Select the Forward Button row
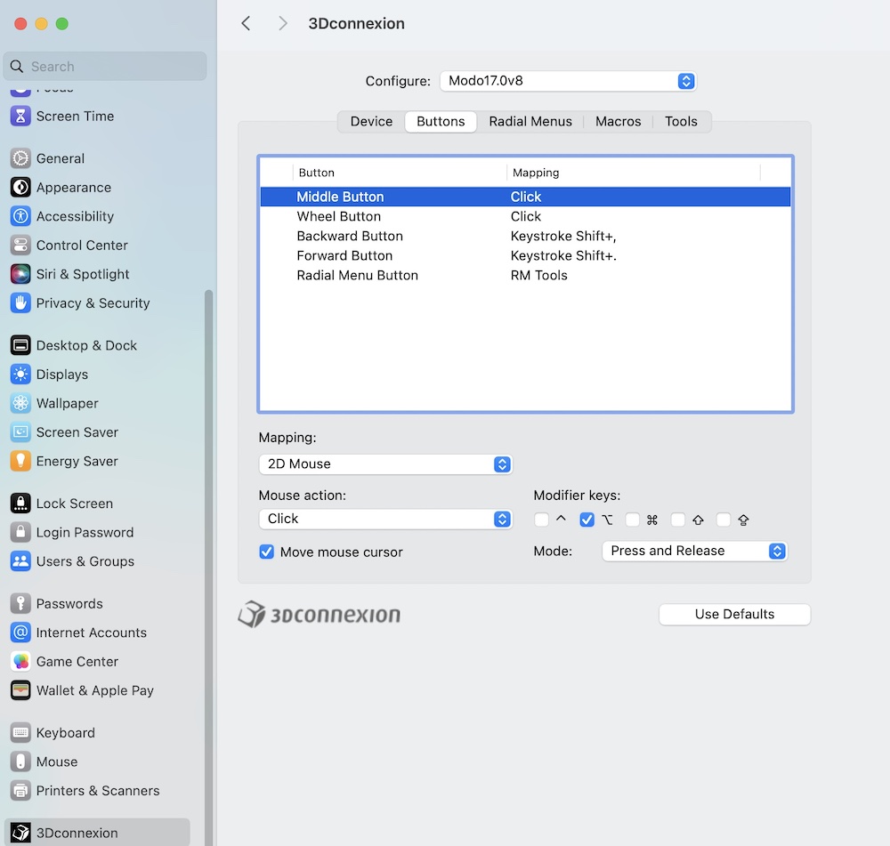 pos(525,255)
